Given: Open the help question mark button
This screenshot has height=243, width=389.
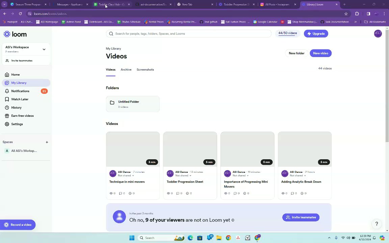Looking at the screenshot, I should pos(377,224).
